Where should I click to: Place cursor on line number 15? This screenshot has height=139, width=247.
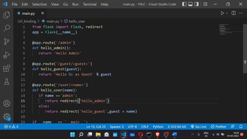(x=23, y=101)
